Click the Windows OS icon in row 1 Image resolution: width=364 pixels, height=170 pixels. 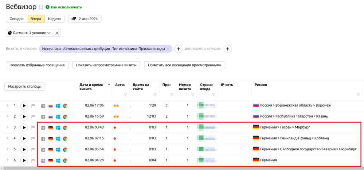(x=58, y=106)
